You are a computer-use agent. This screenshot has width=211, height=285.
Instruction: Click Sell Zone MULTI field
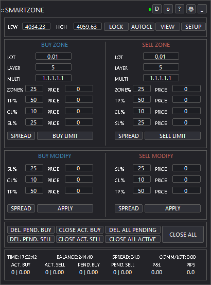pos(161,78)
